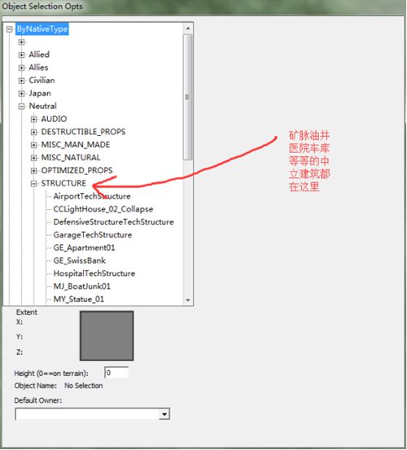
Task: Select AirportTechStructure in the tree
Action: click(x=92, y=196)
